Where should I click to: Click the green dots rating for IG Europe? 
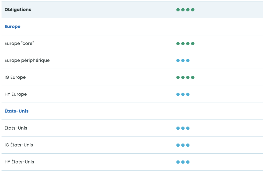185,77
